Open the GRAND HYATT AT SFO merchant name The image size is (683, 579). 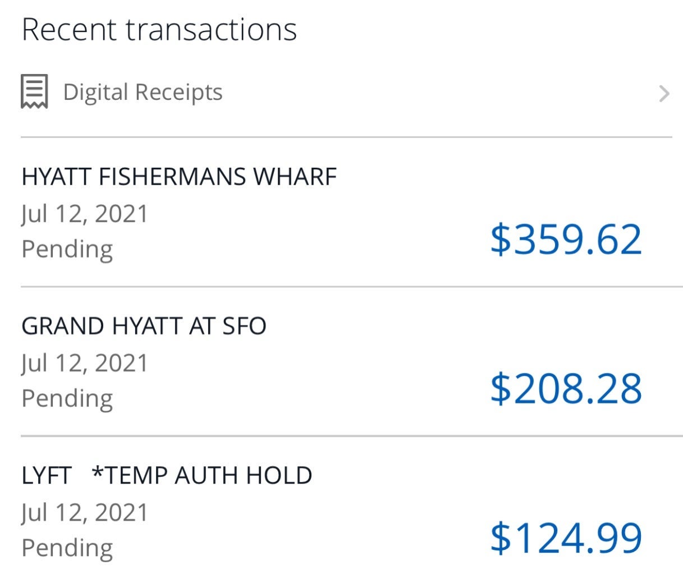coord(144,326)
